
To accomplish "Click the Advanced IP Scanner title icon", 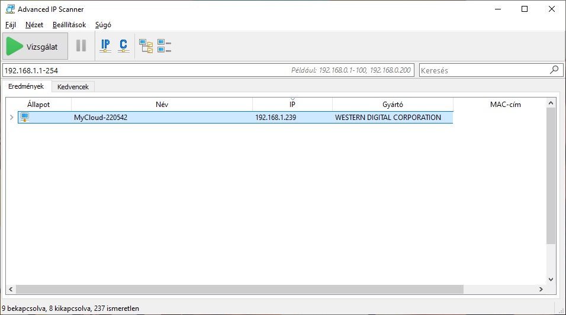I will [9, 9].
